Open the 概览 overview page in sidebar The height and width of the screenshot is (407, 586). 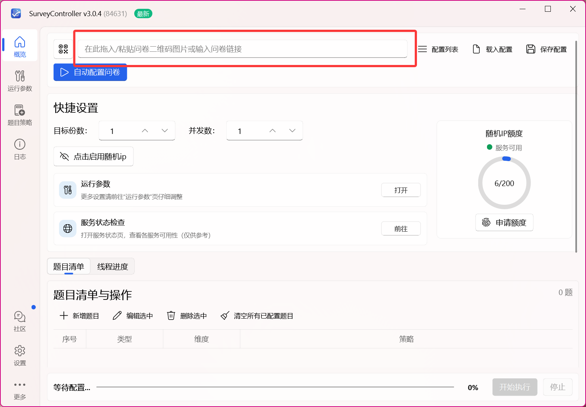tap(20, 46)
